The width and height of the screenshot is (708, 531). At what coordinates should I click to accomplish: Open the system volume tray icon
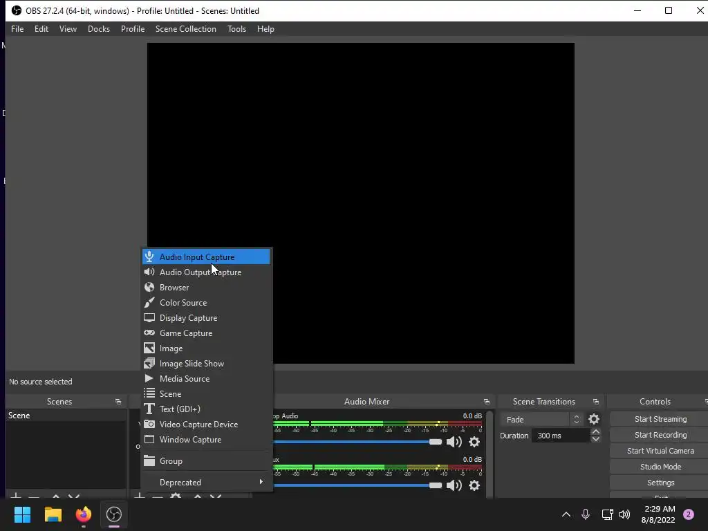click(624, 514)
